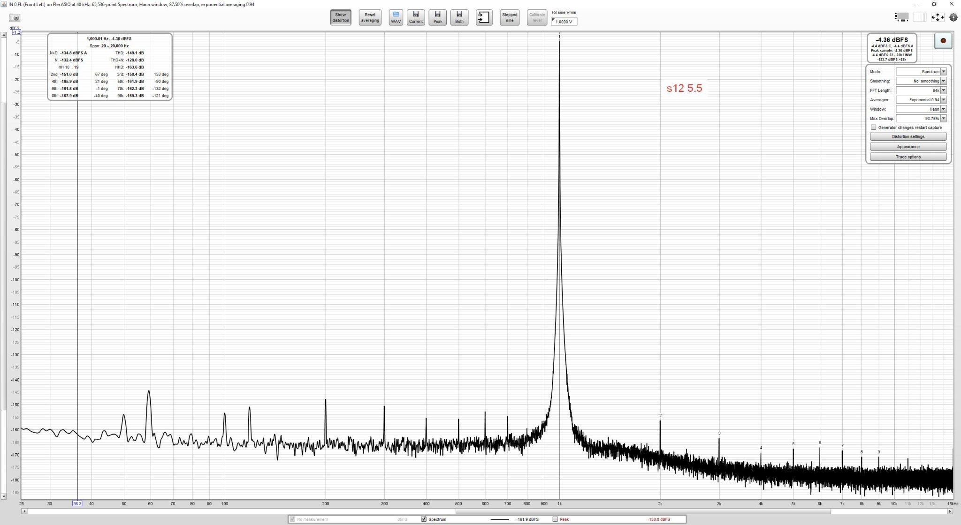Click the 36.3 Hz cursor frequency box
Image resolution: width=961 pixels, height=525 pixels.
[x=77, y=503]
